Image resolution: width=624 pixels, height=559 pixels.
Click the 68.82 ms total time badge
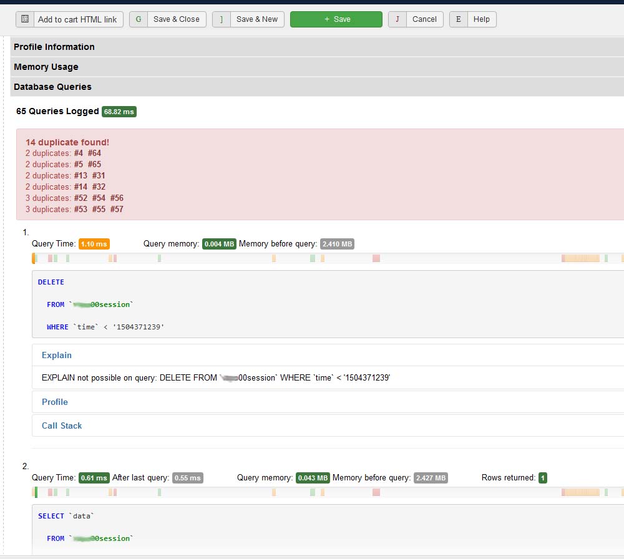[119, 112]
